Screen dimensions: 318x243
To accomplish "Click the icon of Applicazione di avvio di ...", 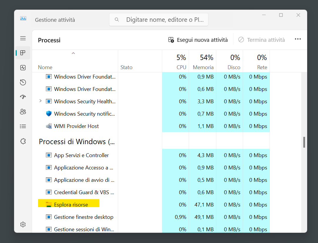I will click(49, 180).
